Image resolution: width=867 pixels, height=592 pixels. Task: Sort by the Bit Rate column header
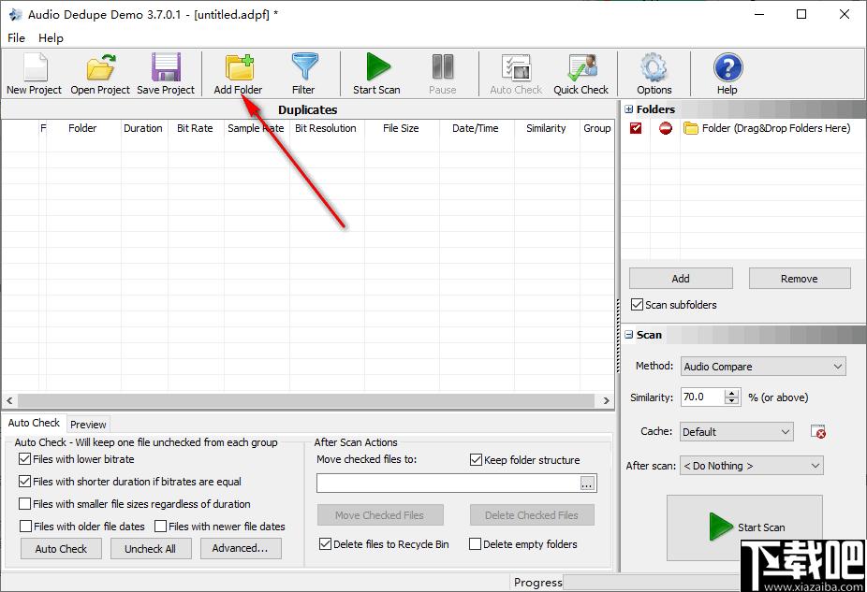point(195,128)
